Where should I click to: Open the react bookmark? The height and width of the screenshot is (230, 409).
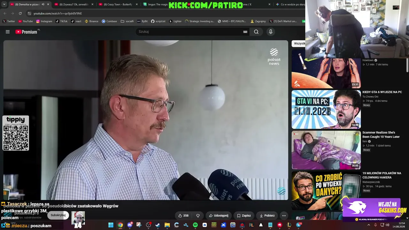(x=76, y=21)
